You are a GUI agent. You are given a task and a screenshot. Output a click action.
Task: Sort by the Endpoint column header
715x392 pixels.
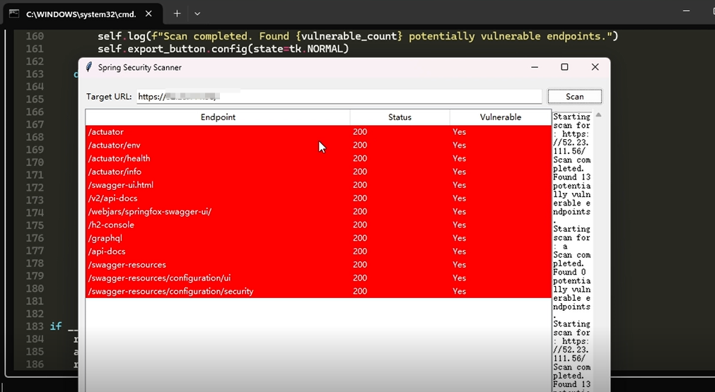click(218, 117)
